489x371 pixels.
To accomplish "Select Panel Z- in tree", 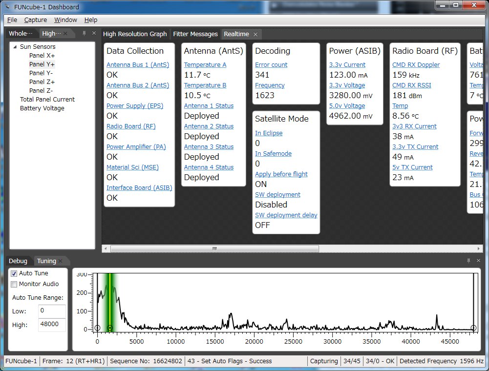I will (x=41, y=90).
